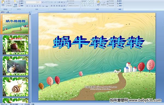Viewport: 164px width, 105px height.
Task: Click the font color swatch button
Action: tap(47, 6)
